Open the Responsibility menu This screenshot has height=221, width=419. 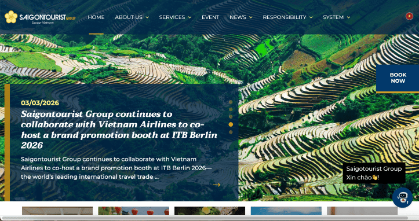click(x=285, y=17)
